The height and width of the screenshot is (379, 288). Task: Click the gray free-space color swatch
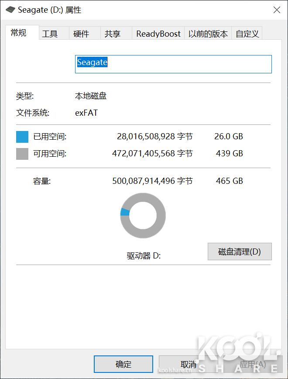[x=22, y=154]
